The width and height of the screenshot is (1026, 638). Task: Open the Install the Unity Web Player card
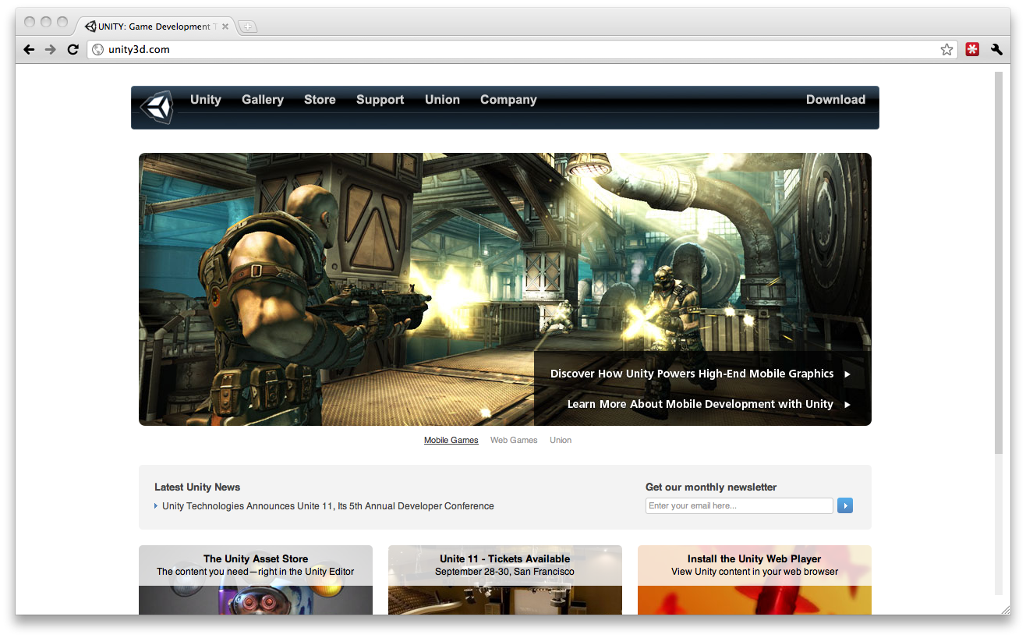coord(755,580)
